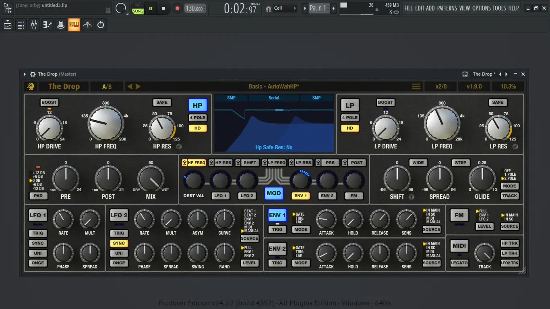Click the MIX dry/wet knob

(151, 179)
